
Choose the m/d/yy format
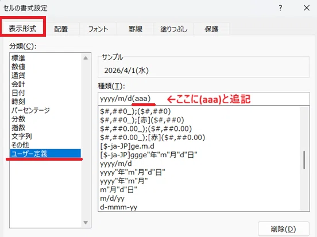199,198
